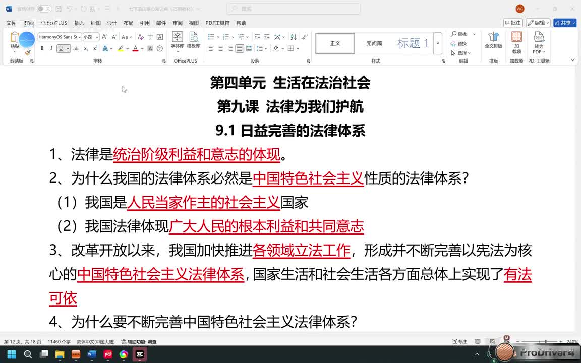Apply numbered list
Screen dimensions: 581x363
pyautogui.click(x=226, y=37)
